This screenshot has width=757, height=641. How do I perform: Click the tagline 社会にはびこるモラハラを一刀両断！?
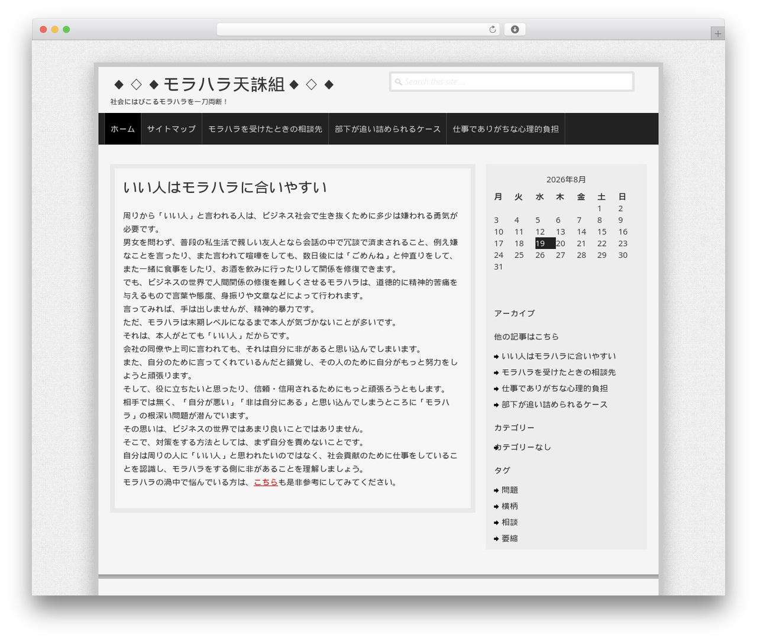tap(169, 102)
